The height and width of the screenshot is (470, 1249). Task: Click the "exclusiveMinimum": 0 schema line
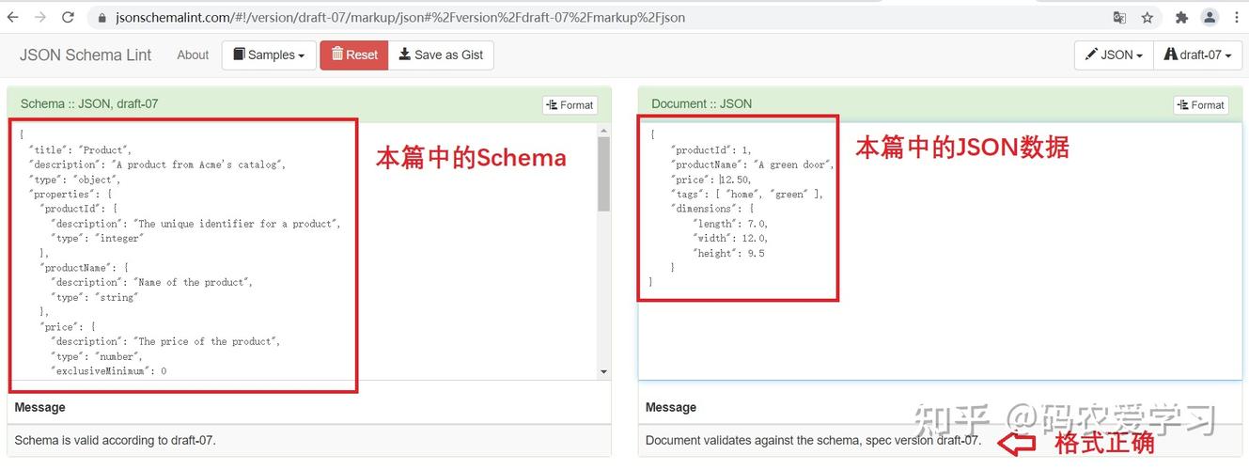(x=109, y=371)
